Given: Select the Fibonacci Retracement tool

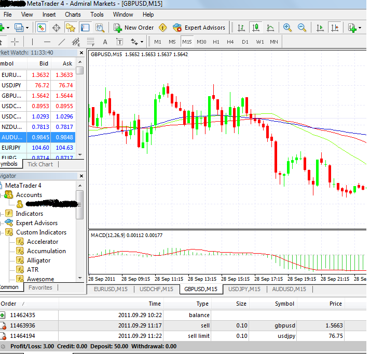Looking at the screenshot, I should [91, 42].
